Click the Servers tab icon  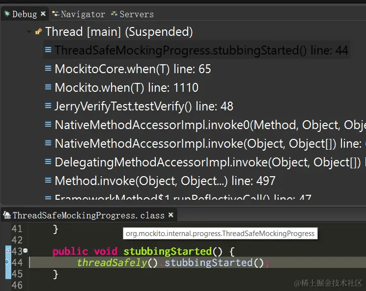tap(114, 14)
